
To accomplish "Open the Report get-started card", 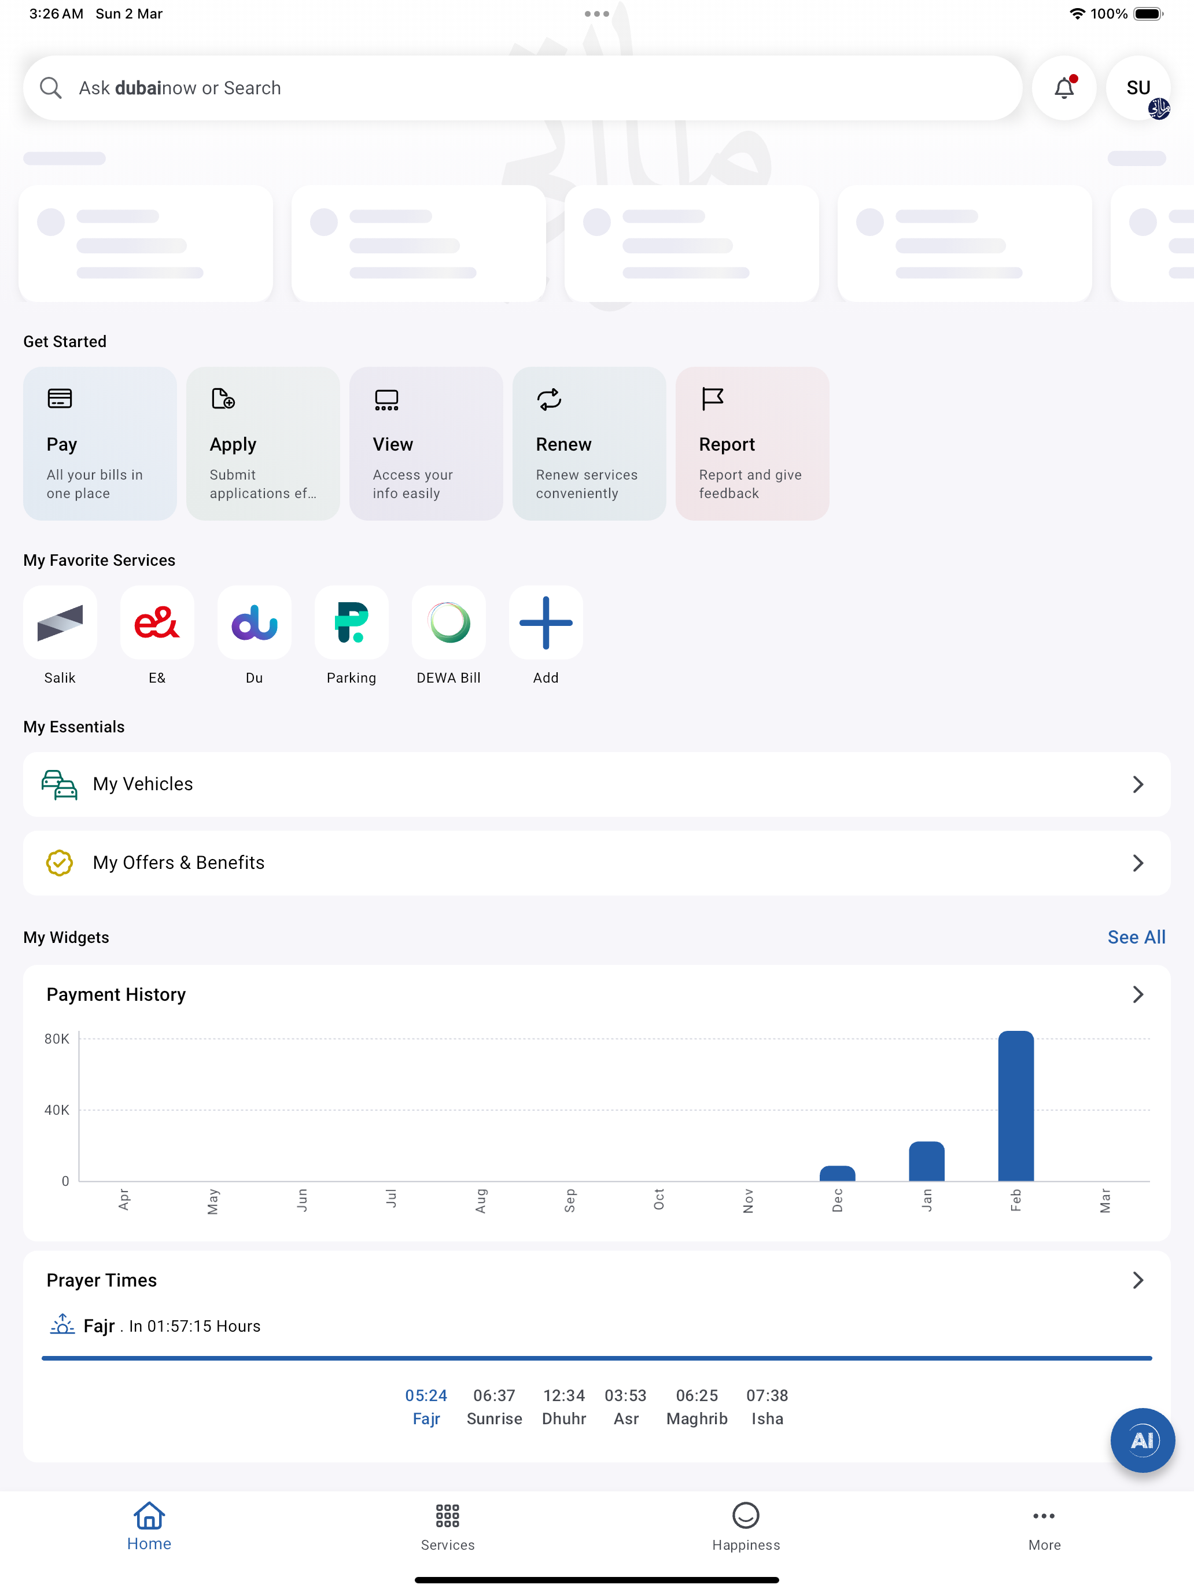I will coord(752,443).
